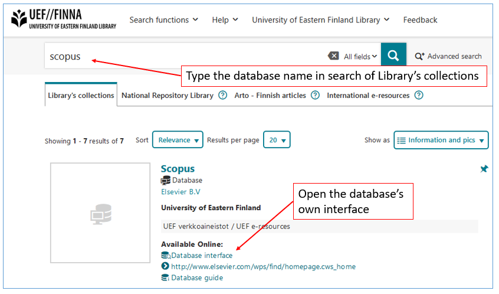Click the UEF//FINNA library logo
The image size is (499, 294).
(64, 19)
